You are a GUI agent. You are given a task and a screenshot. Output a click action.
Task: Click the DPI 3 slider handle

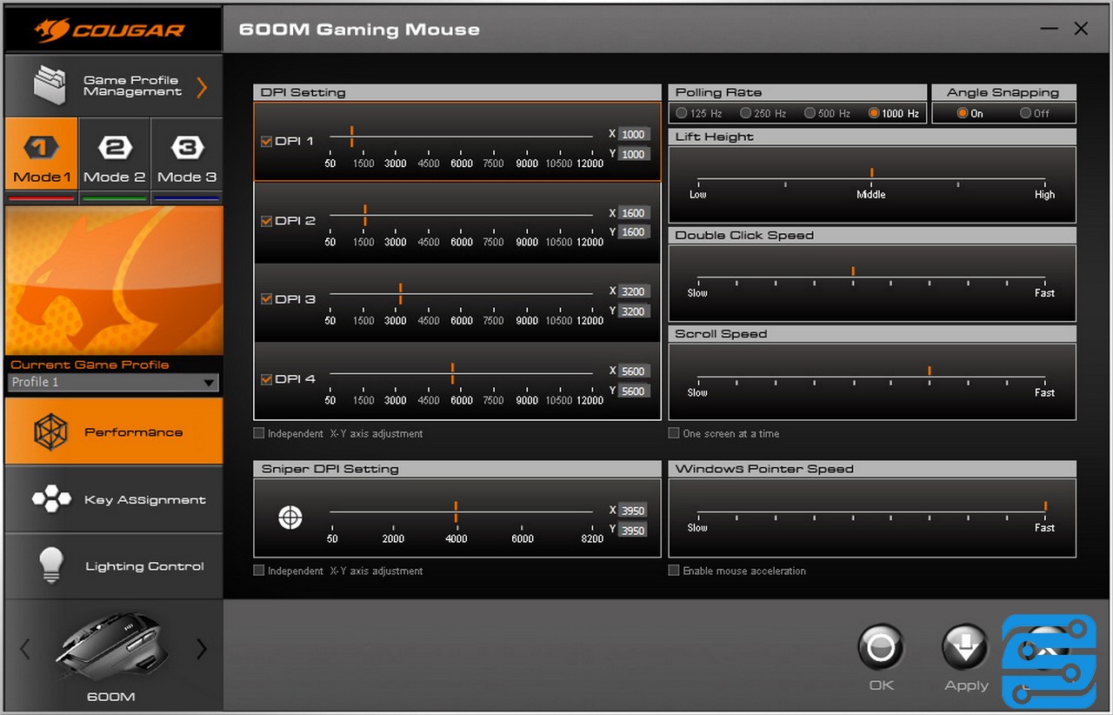(x=400, y=293)
